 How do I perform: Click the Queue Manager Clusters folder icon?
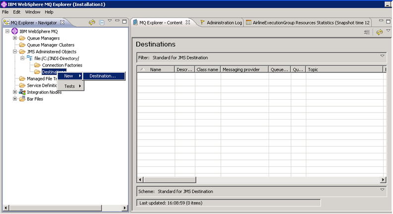pos(22,45)
